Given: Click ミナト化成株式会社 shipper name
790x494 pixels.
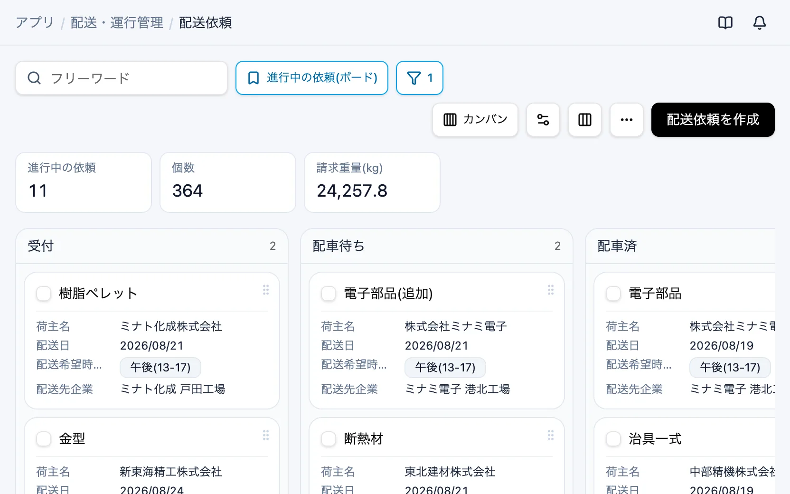Looking at the screenshot, I should [171, 326].
